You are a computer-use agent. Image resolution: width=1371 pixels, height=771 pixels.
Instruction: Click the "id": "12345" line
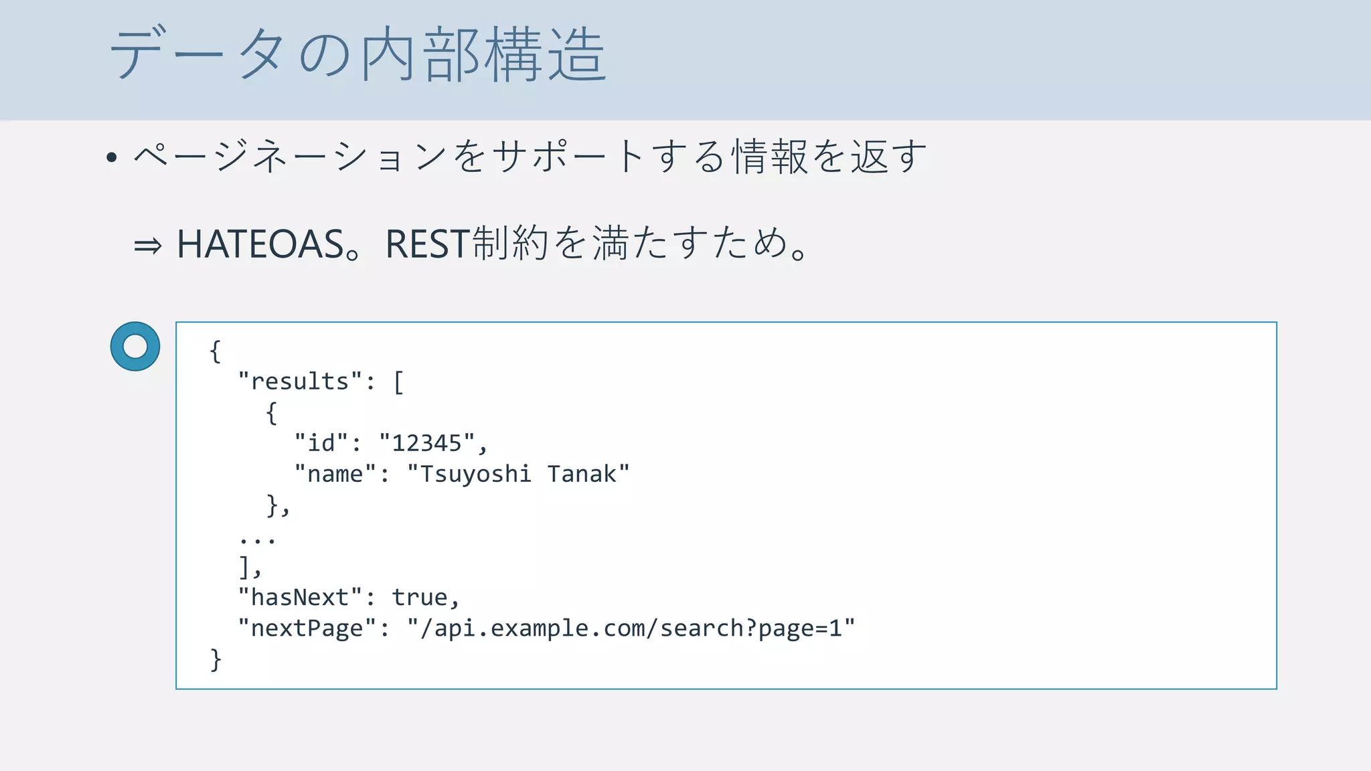tap(391, 443)
